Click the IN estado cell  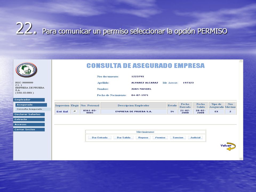pos(172,112)
